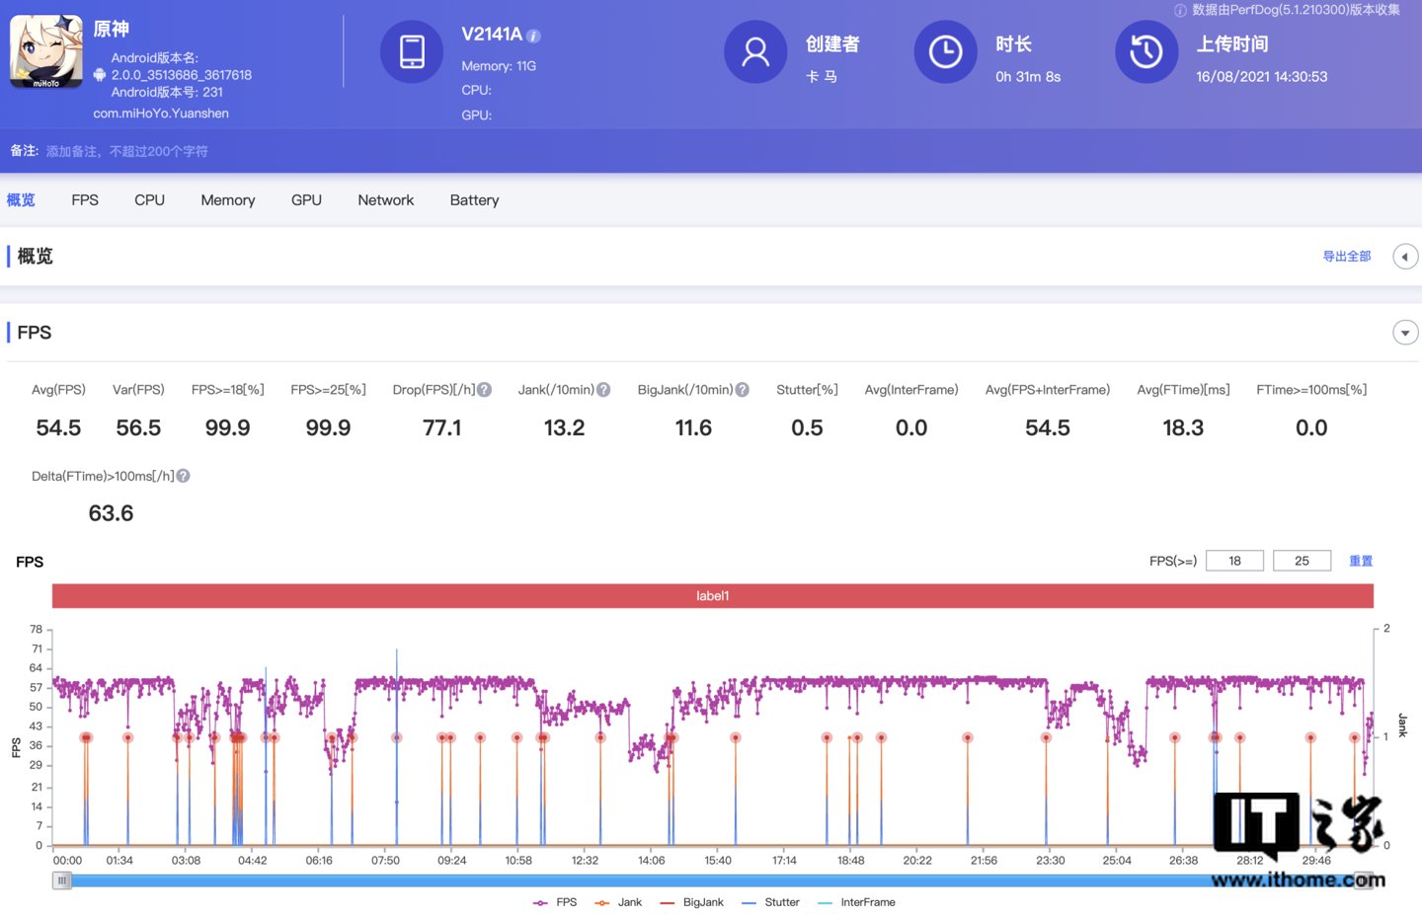Click the left handle of the time range slider

(62, 880)
